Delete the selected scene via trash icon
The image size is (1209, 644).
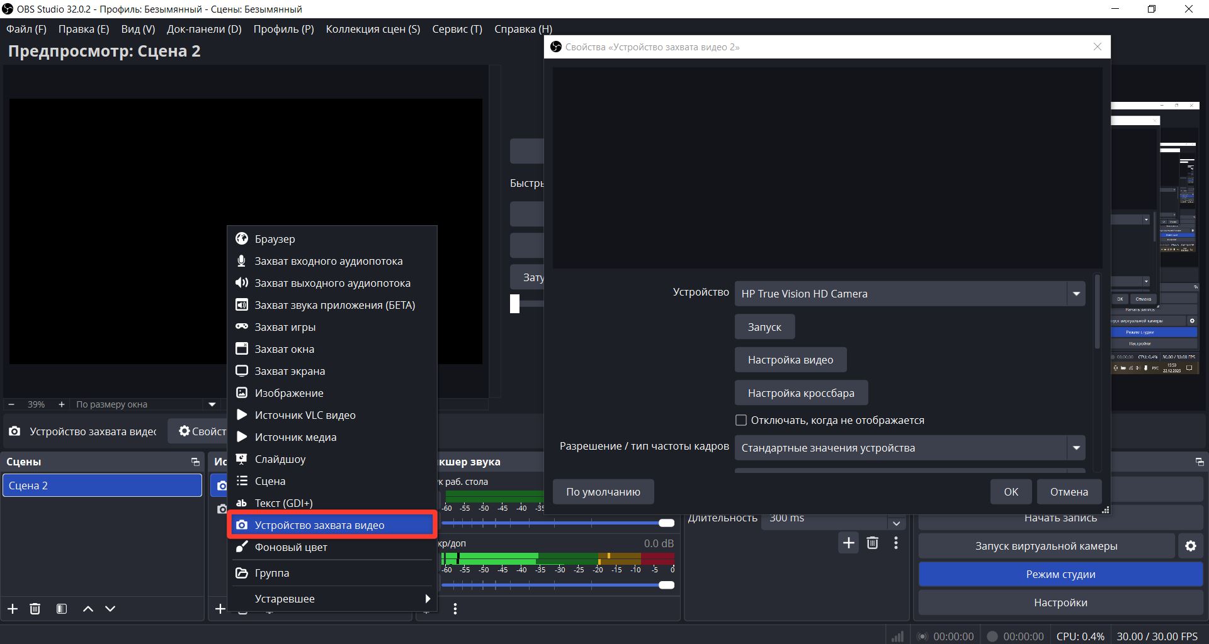click(35, 609)
